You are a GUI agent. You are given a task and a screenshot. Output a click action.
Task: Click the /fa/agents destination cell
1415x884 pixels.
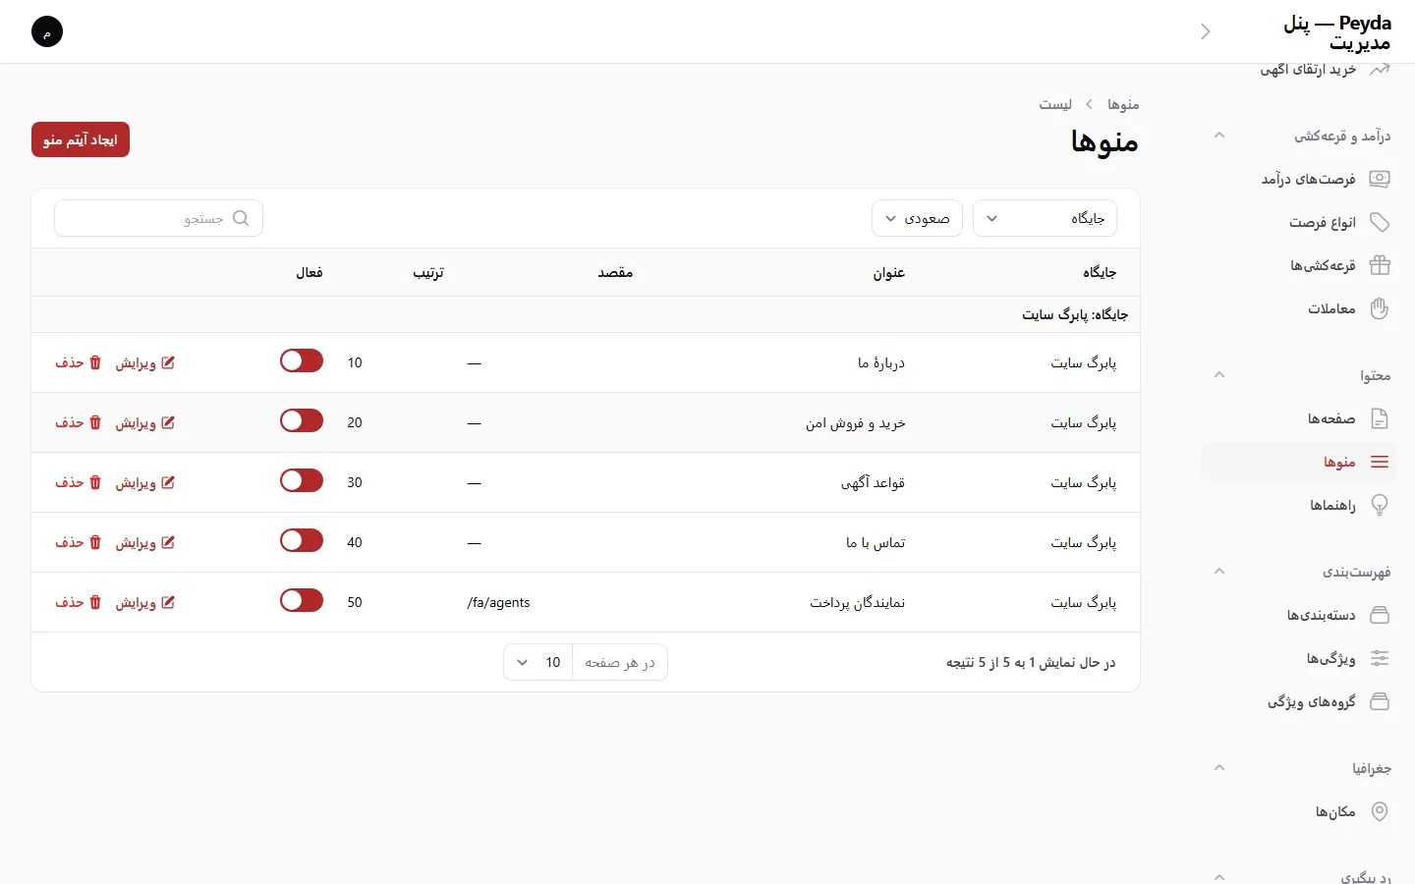tap(499, 602)
